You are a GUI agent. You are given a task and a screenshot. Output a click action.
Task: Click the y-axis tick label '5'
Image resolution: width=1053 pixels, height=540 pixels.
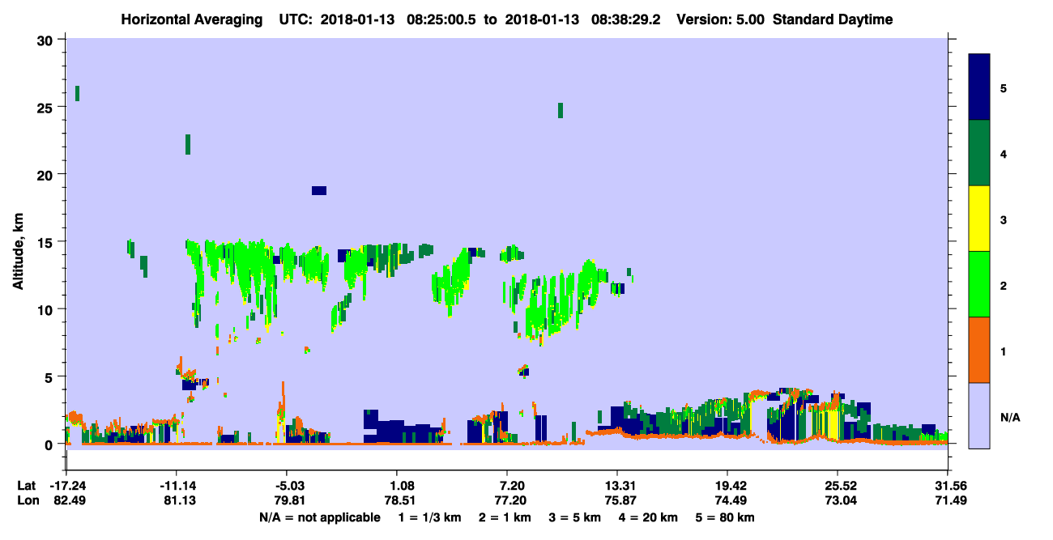(50, 376)
